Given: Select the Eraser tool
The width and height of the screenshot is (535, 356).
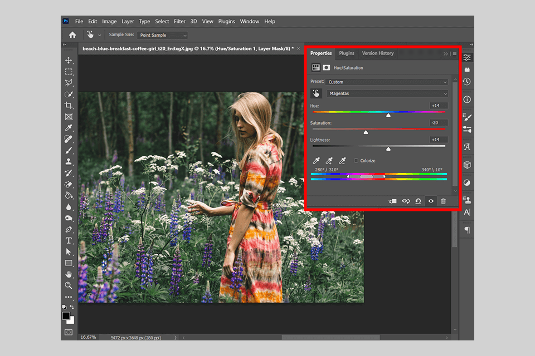Looking at the screenshot, I should coord(69,184).
